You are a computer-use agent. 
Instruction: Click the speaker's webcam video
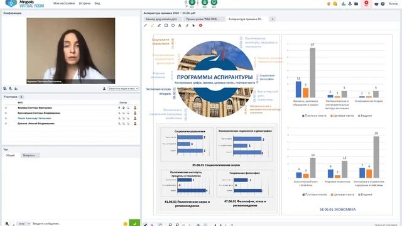[71, 51]
